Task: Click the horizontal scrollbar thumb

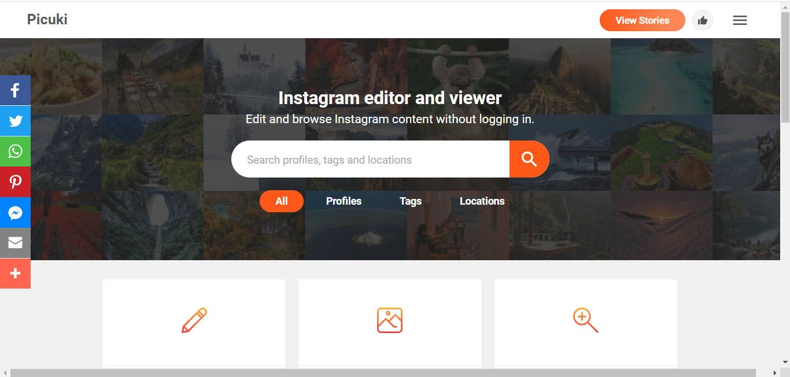Action: click(x=383, y=373)
